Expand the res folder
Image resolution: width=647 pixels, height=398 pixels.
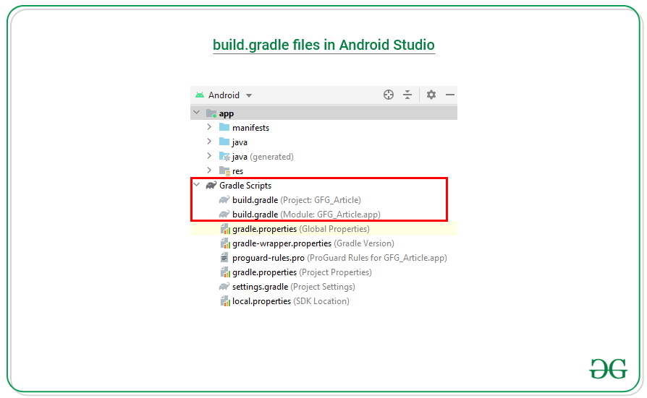click(209, 170)
